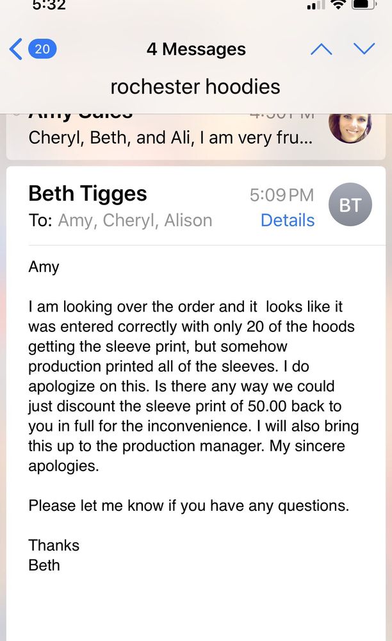The width and height of the screenshot is (392, 641).
Task: Tap the sender name Beth Tigges
Action: coord(88,194)
